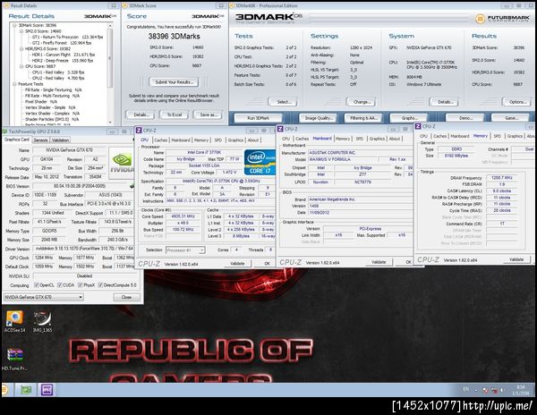This screenshot has width=537, height=415.
Task: Click the GPU-Z title bar icon
Action: [x=4, y=131]
